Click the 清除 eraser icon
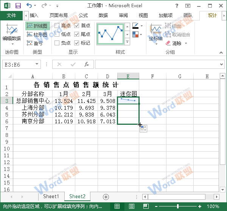 pos(168,43)
